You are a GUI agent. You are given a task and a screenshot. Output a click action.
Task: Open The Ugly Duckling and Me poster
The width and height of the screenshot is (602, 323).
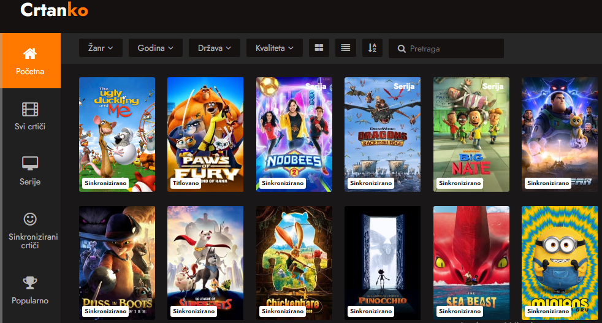pyautogui.click(x=117, y=134)
